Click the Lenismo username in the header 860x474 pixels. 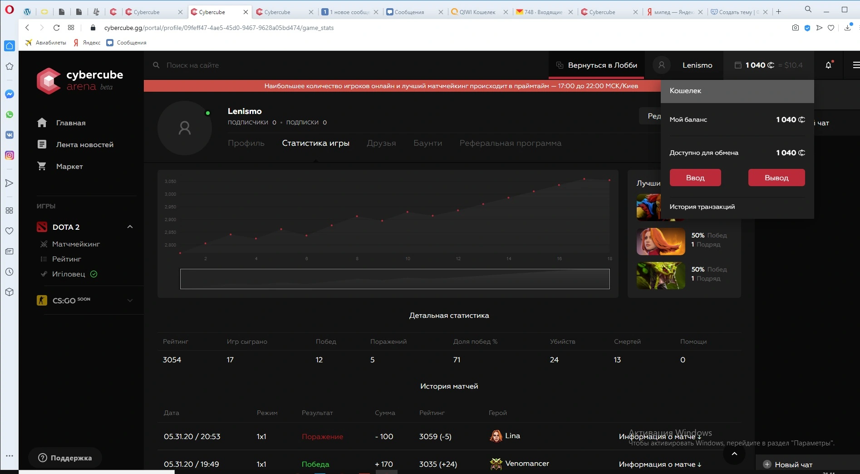698,65
